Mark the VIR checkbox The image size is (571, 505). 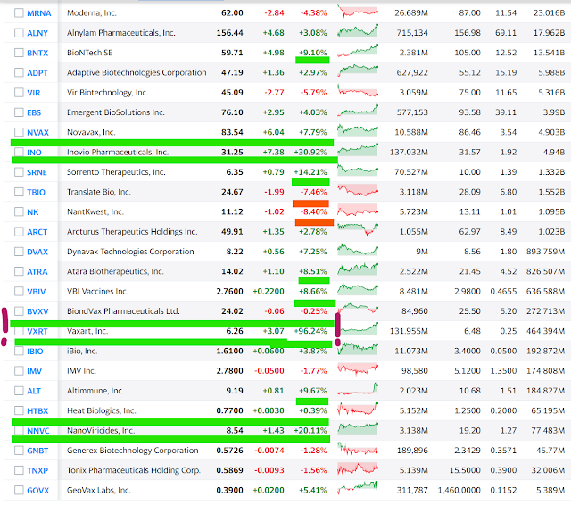19,93
